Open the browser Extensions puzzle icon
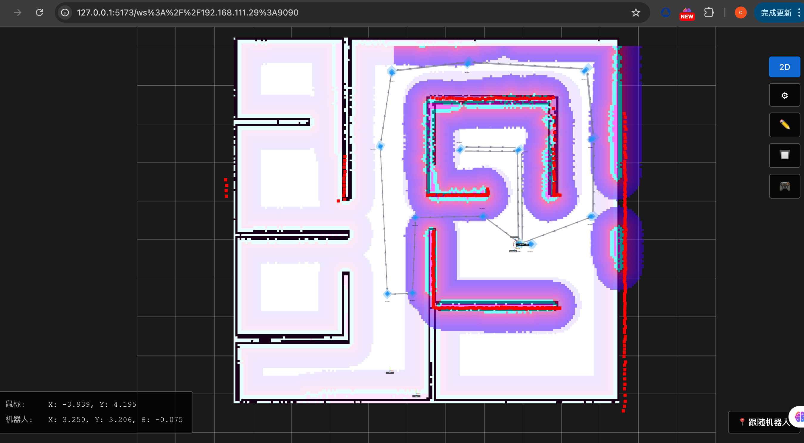804x443 pixels. coord(709,13)
